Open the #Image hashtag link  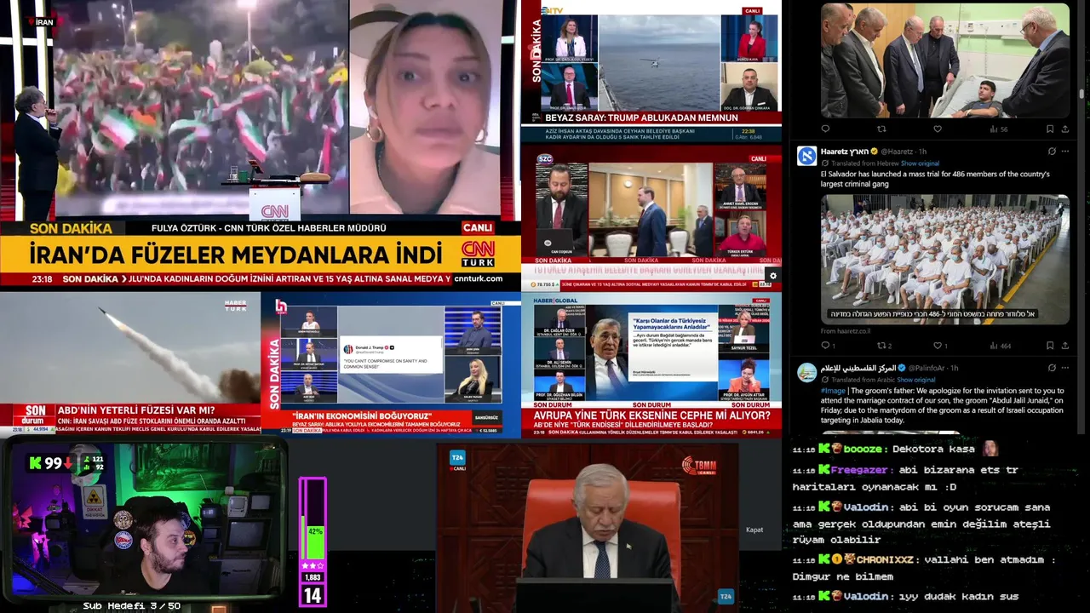click(833, 390)
